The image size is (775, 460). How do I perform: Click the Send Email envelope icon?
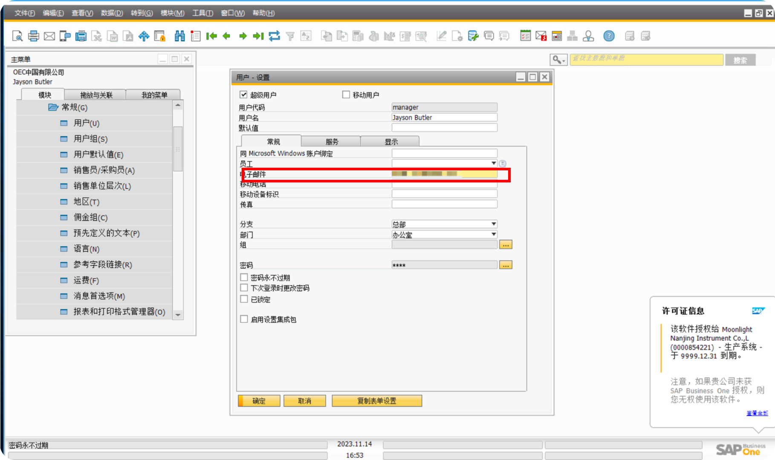49,36
